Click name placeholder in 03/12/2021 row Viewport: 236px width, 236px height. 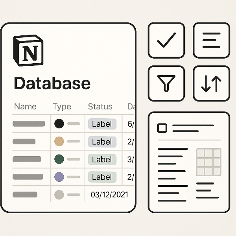[x=25, y=194]
